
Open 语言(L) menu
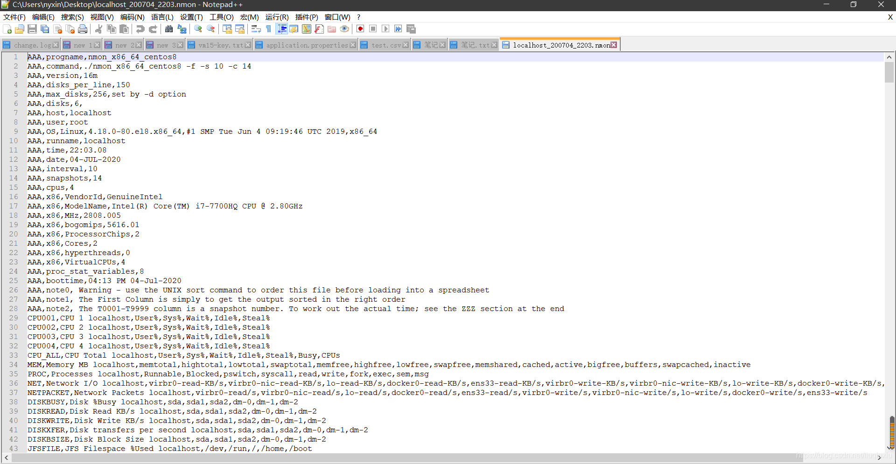click(x=162, y=17)
